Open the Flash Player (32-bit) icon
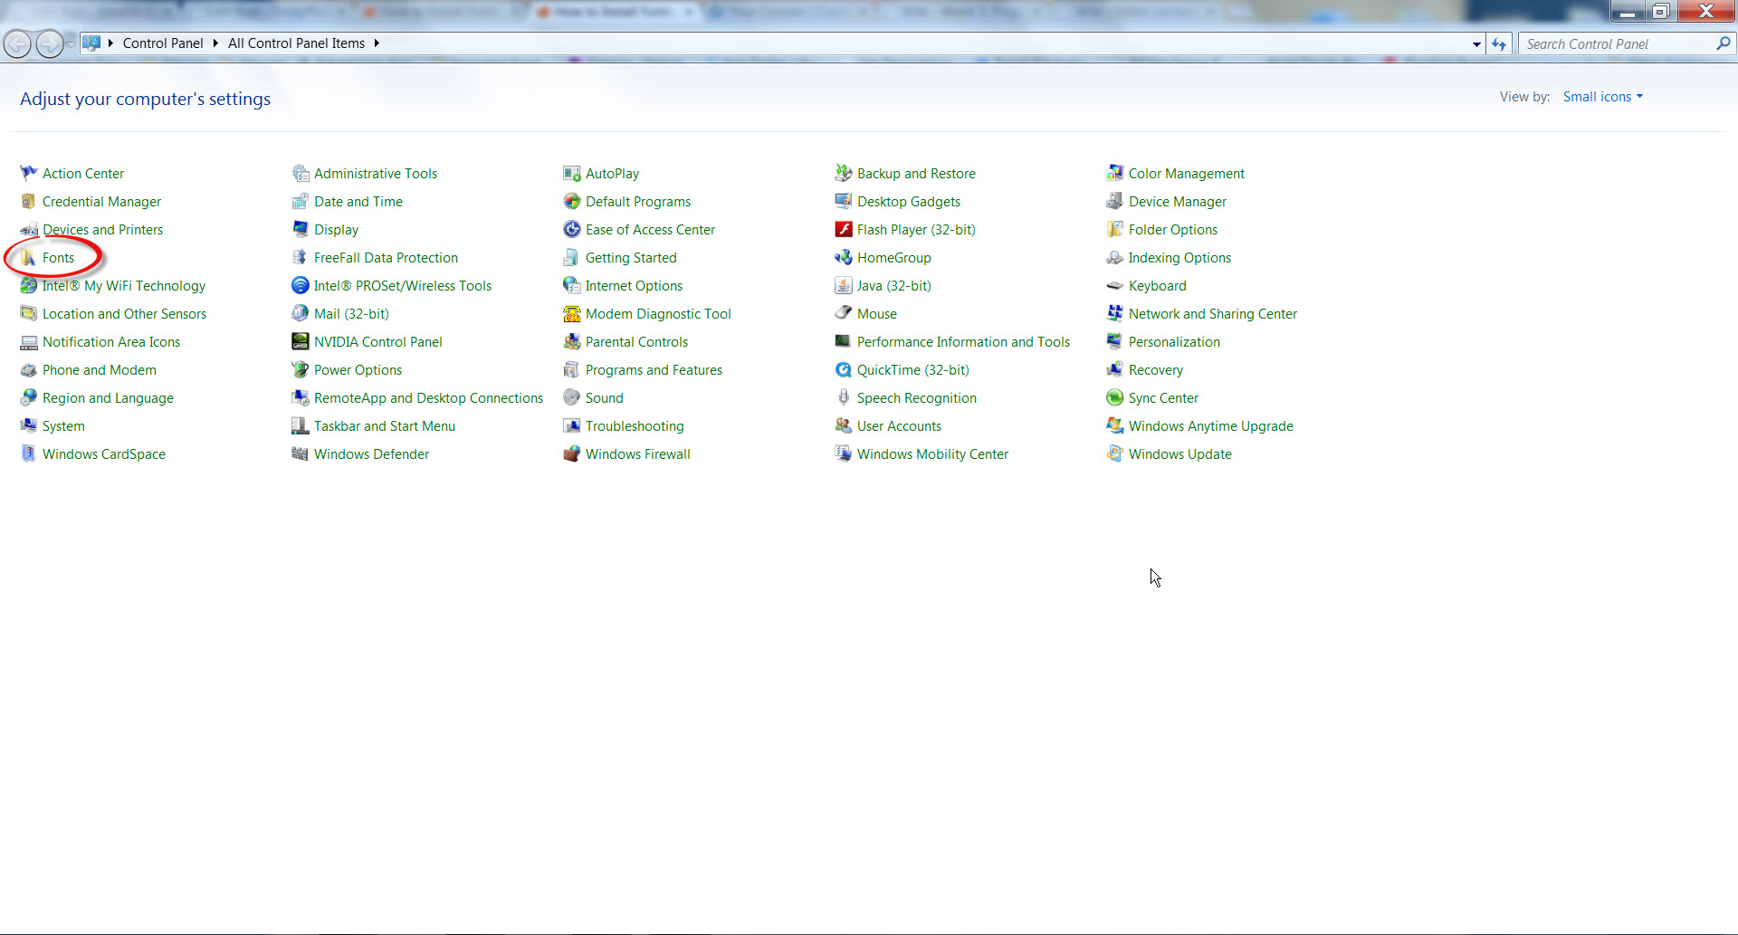Image resolution: width=1738 pixels, height=935 pixels. click(x=843, y=230)
